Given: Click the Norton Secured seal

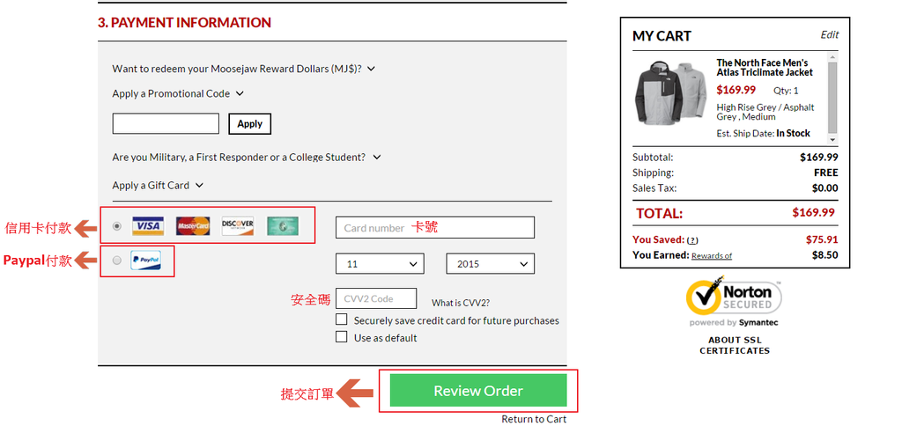Looking at the screenshot, I should click(x=734, y=297).
